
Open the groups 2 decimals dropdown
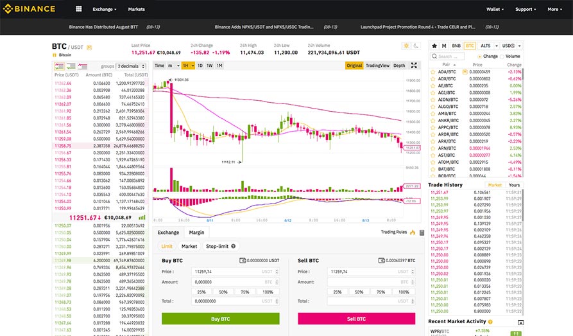(131, 66)
